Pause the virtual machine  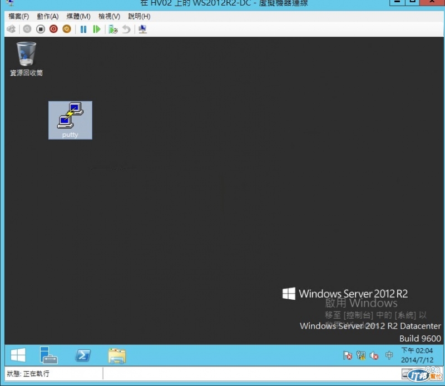[83, 29]
